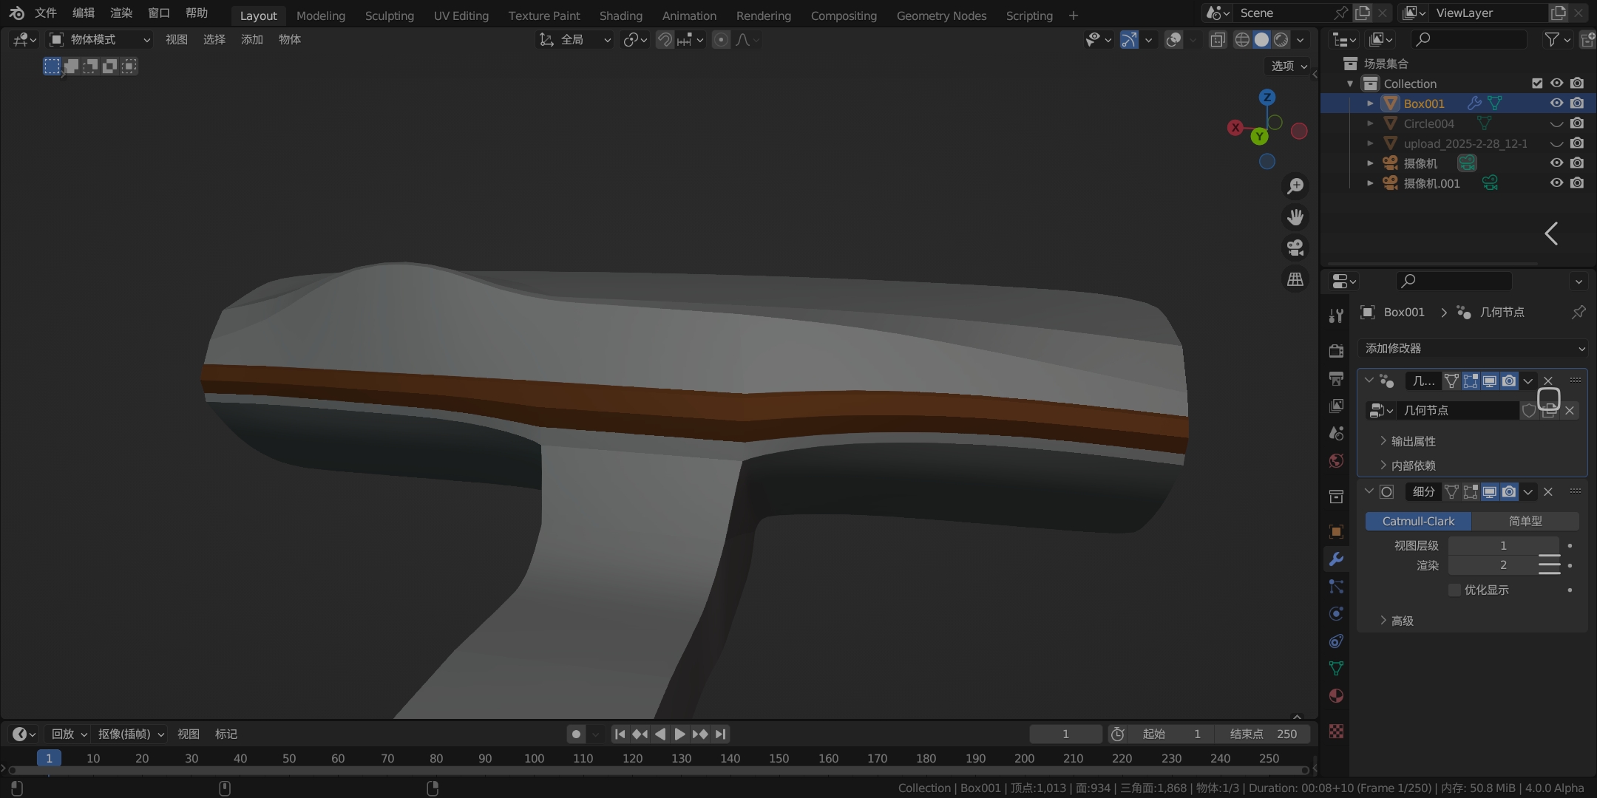The width and height of the screenshot is (1597, 798).
Task: Click the 视图层级 value field
Action: coord(1502,545)
